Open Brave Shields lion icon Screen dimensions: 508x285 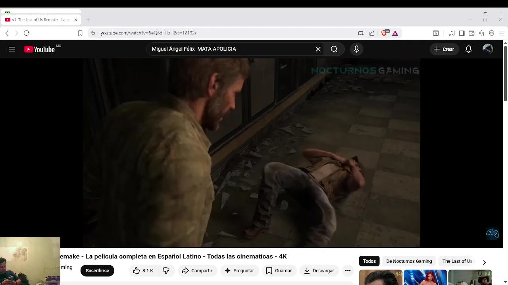[x=384, y=33]
